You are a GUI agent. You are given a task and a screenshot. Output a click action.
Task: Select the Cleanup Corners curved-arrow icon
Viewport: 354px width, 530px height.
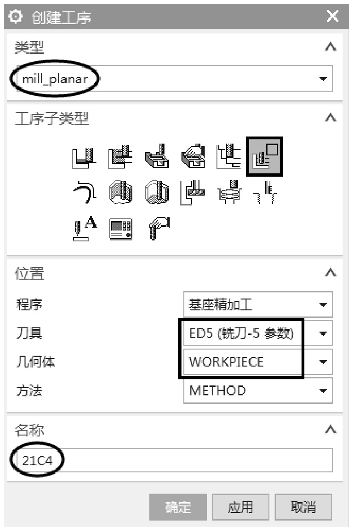(85, 192)
